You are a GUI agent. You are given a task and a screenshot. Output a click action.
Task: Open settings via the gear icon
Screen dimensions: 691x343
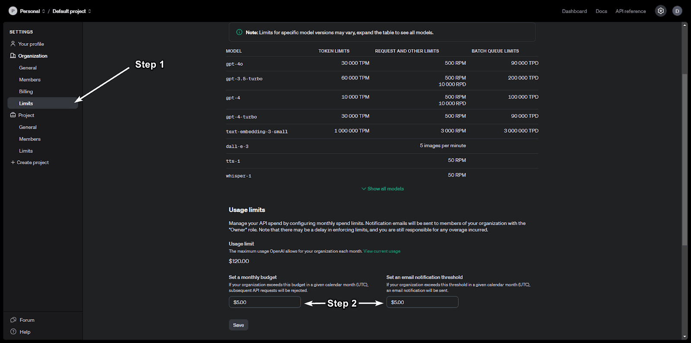click(660, 11)
